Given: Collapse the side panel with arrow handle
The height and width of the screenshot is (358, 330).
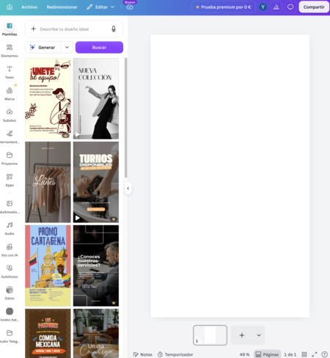Looking at the screenshot, I should tap(128, 189).
